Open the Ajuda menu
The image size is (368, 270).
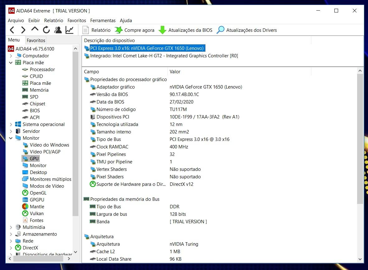coord(126,21)
